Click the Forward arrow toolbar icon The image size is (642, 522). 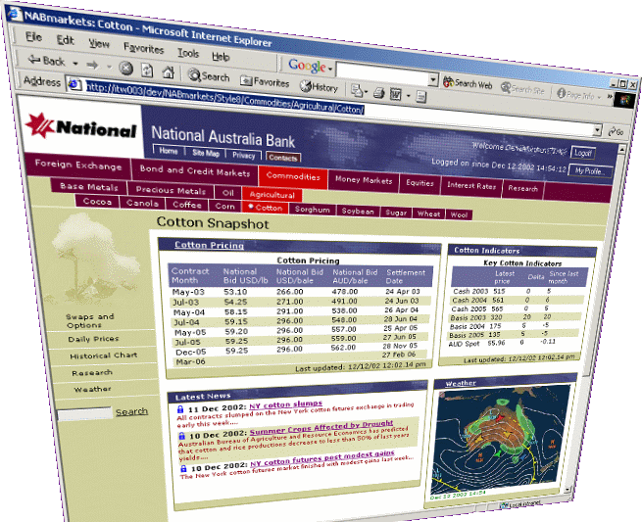pyautogui.click(x=92, y=65)
